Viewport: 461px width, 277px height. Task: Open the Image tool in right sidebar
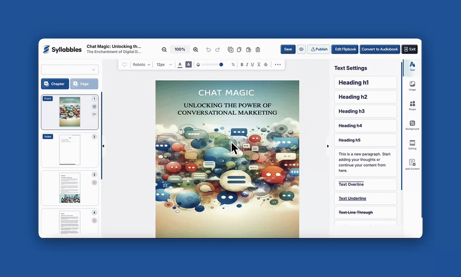(412, 86)
